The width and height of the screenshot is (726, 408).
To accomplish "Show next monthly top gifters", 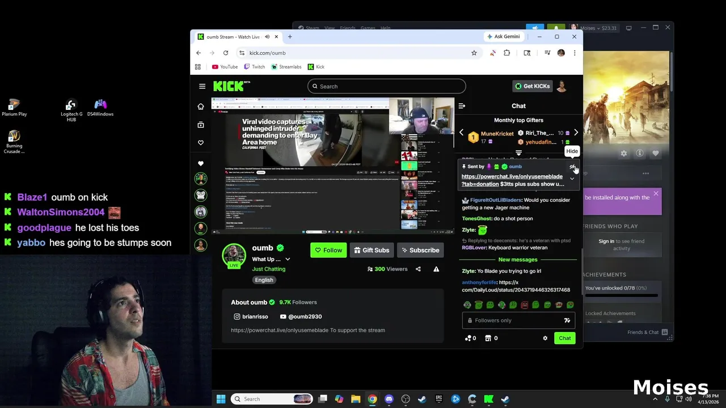I will coord(576,133).
